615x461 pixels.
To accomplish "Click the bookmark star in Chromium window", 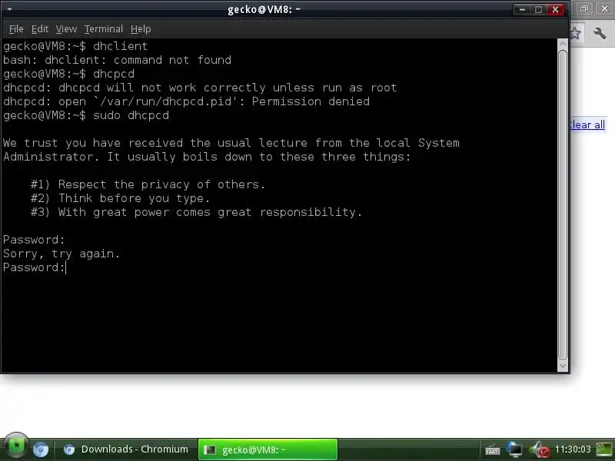I will tap(575, 33).
